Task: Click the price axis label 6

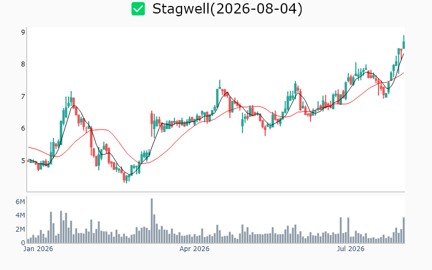Action: coord(23,129)
